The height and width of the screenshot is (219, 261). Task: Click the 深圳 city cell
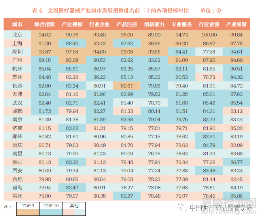click(17, 52)
